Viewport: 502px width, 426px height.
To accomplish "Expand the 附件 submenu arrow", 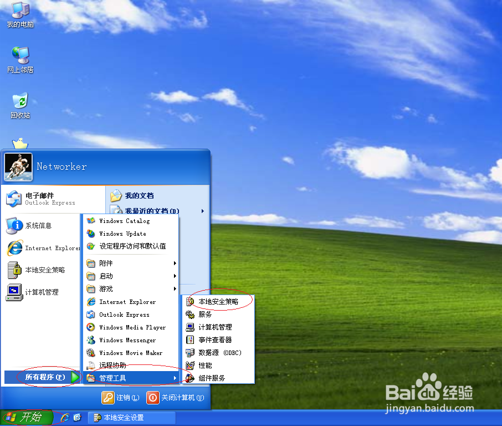I will pyautogui.click(x=175, y=263).
